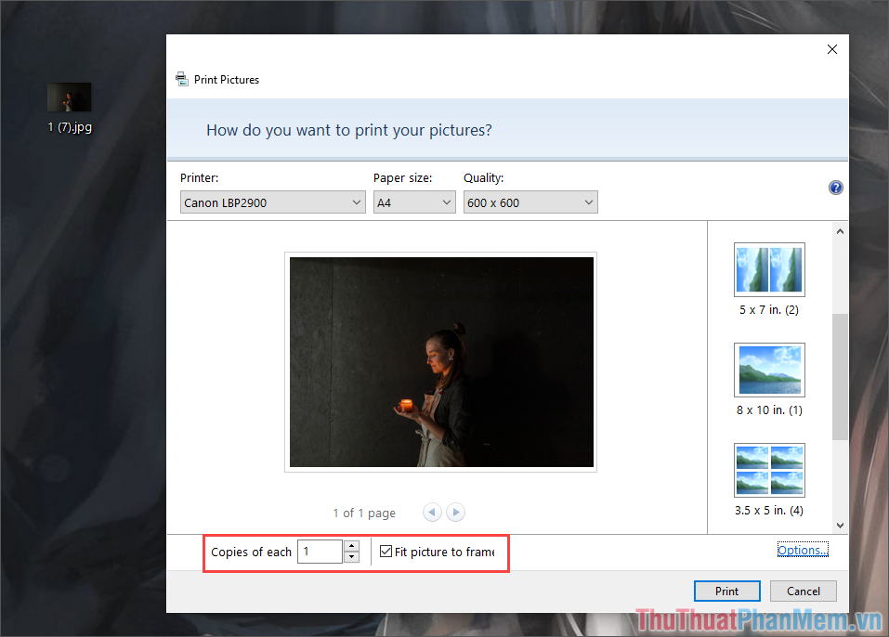
Task: Click the layout list scrollbar up arrow
Action: [841, 231]
